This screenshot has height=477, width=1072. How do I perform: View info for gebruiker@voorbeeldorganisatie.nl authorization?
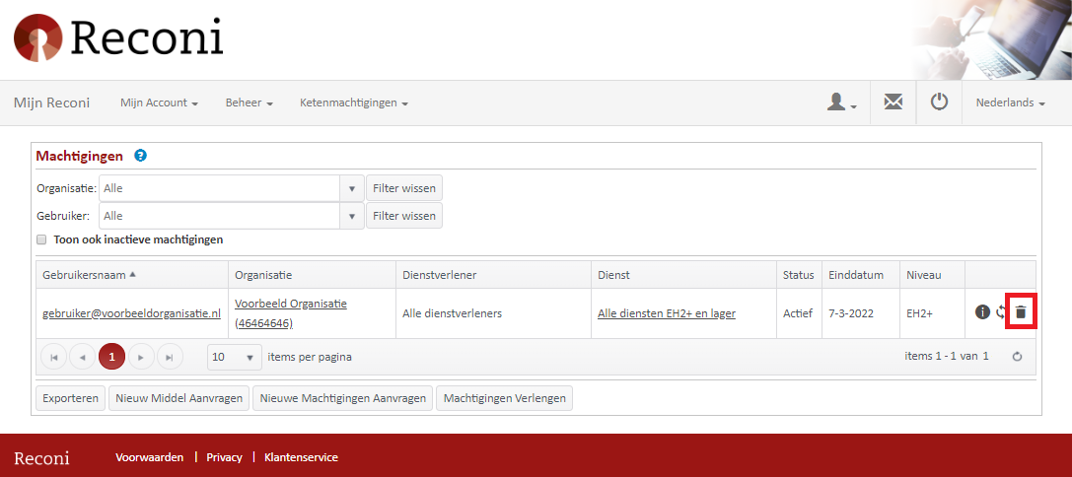(x=982, y=312)
